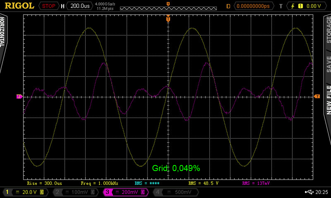Click the waveform memory overview bar
The height and width of the screenshot is (198, 331).
[168, 8]
